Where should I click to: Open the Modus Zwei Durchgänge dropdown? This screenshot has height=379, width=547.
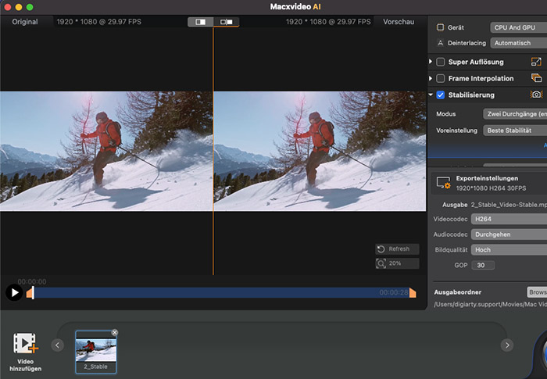tap(515, 114)
